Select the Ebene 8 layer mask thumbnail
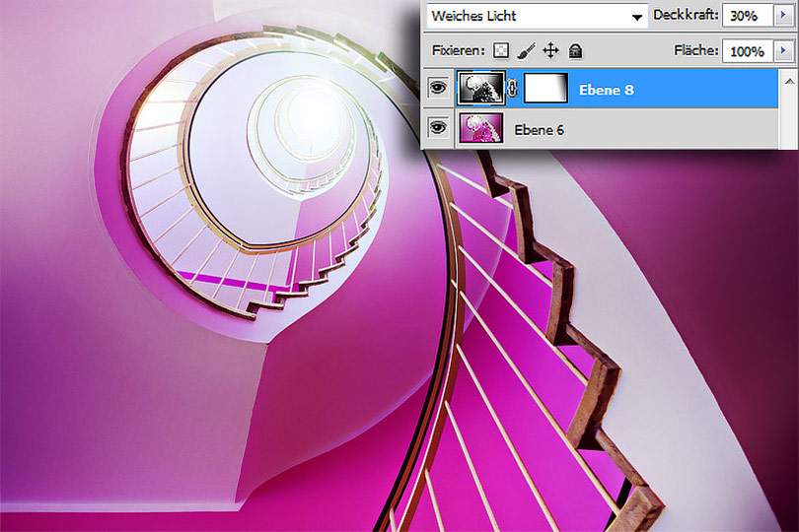This screenshot has width=799, height=532. [545, 89]
